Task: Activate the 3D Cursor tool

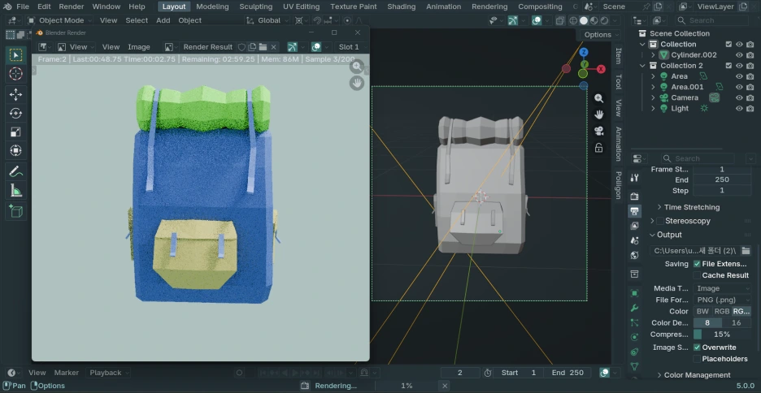Action: [15, 74]
